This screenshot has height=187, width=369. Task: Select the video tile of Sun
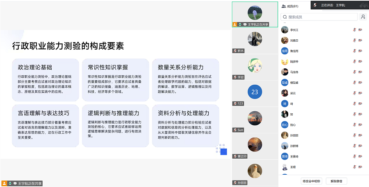[x=255, y=119]
